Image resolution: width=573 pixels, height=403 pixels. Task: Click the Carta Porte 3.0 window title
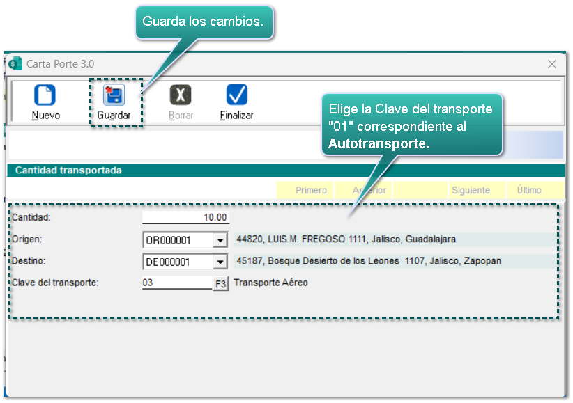point(60,64)
